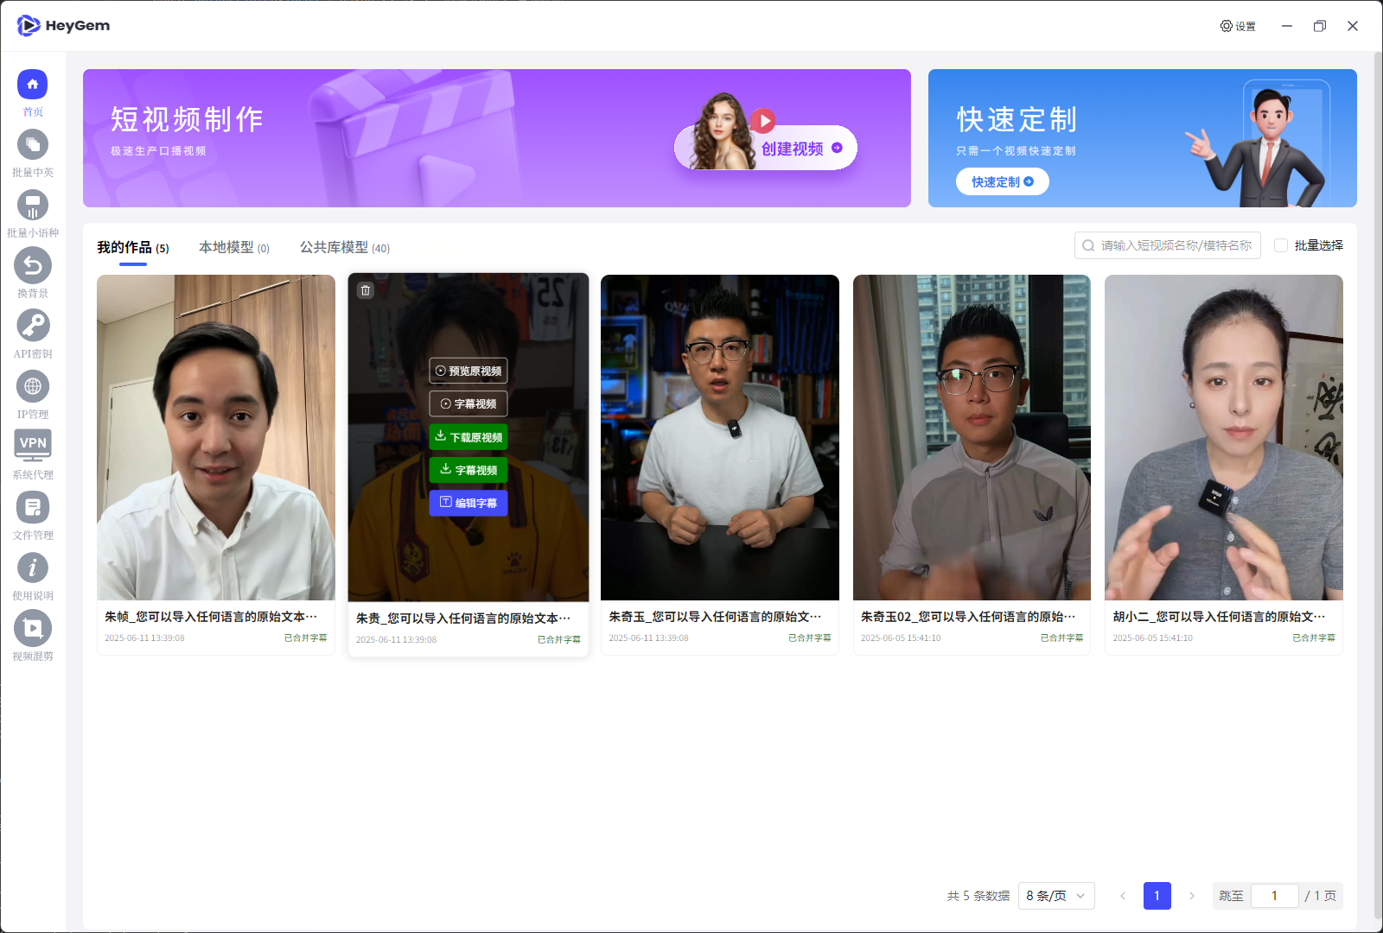1383x933 pixels.
Task: Minimize the HeyGem window
Action: 1287,26
